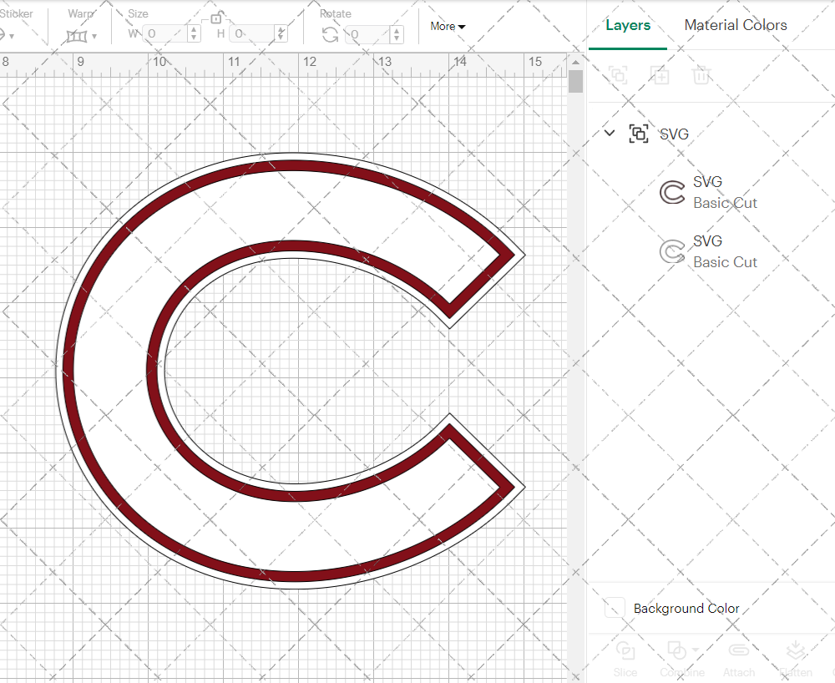Image resolution: width=835 pixels, height=683 pixels.
Task: Click the Slice button
Action: pyautogui.click(x=625, y=659)
